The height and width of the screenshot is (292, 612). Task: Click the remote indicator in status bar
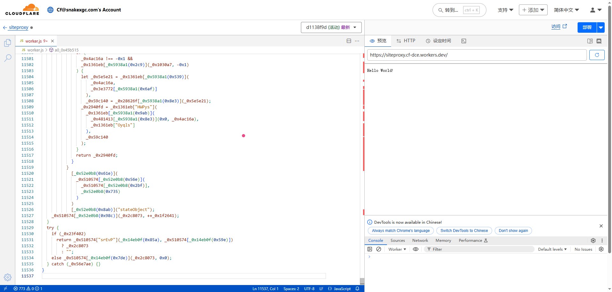5,289
